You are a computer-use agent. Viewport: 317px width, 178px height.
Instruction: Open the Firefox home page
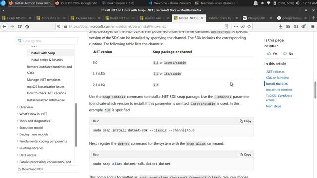pyautogui.click(x=27, y=26)
